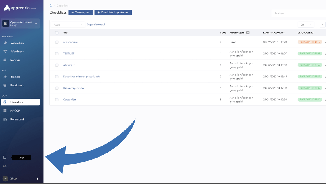Screen dimensions: 326x184
Task: Open the Rooster calendar icon
Action: point(5,60)
